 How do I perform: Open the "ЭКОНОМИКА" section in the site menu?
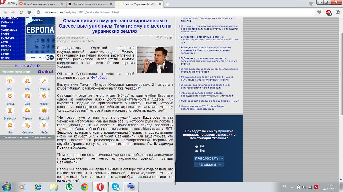point(9,30)
